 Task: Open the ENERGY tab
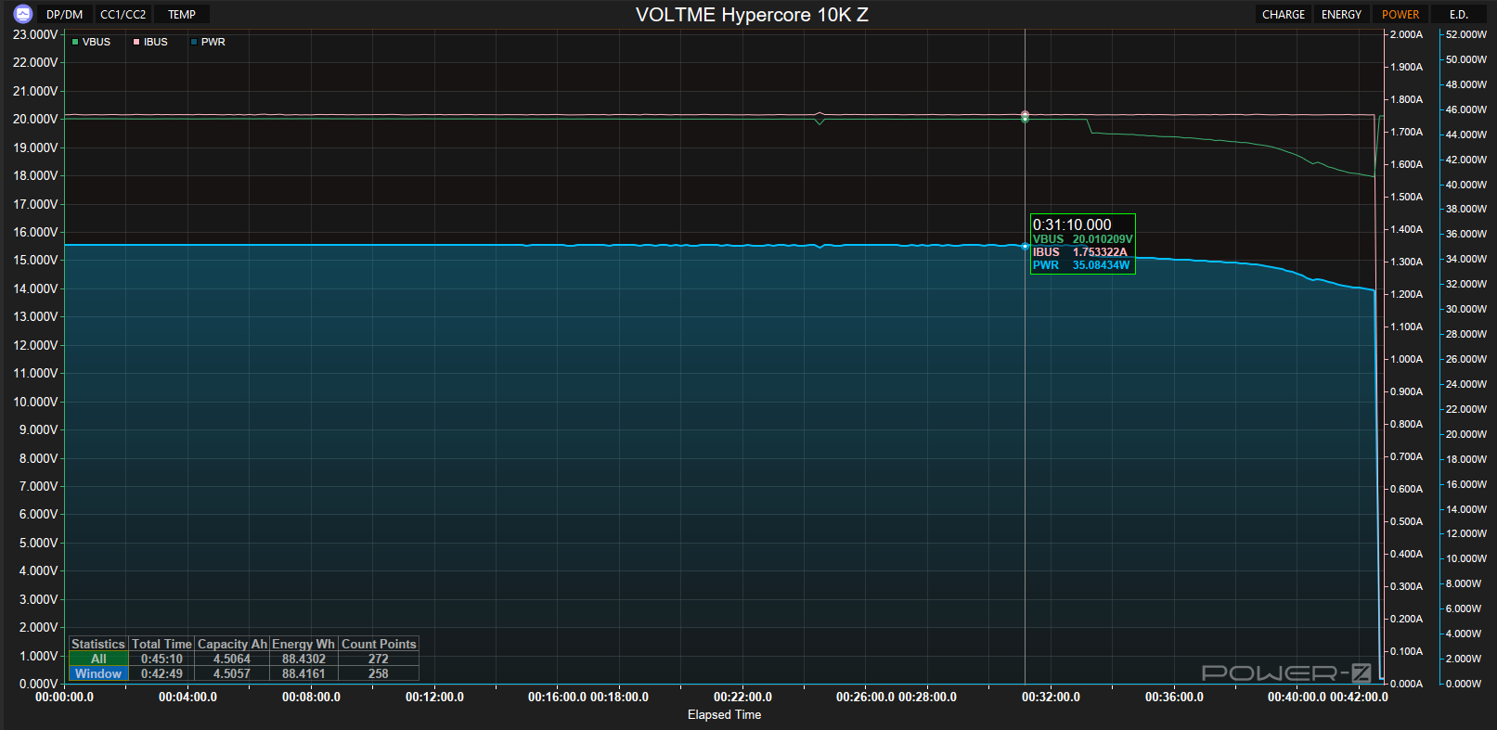coord(1341,15)
